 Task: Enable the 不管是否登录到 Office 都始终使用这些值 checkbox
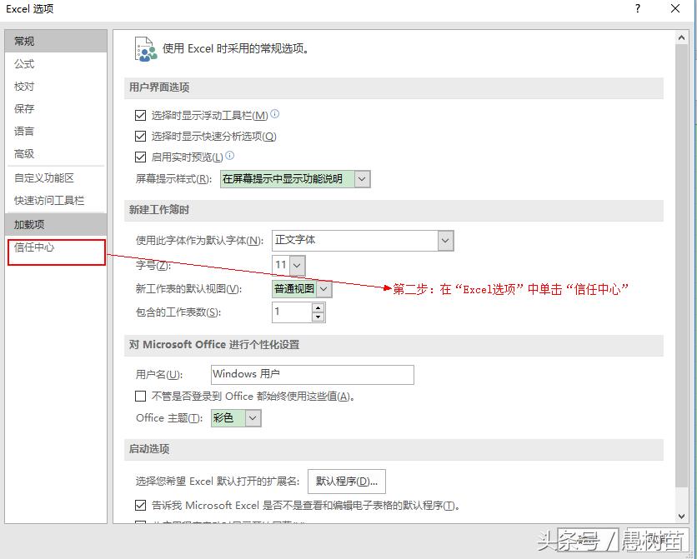(x=141, y=396)
